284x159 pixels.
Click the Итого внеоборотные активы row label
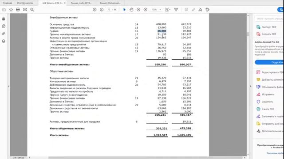pyautogui.click(x=69, y=64)
